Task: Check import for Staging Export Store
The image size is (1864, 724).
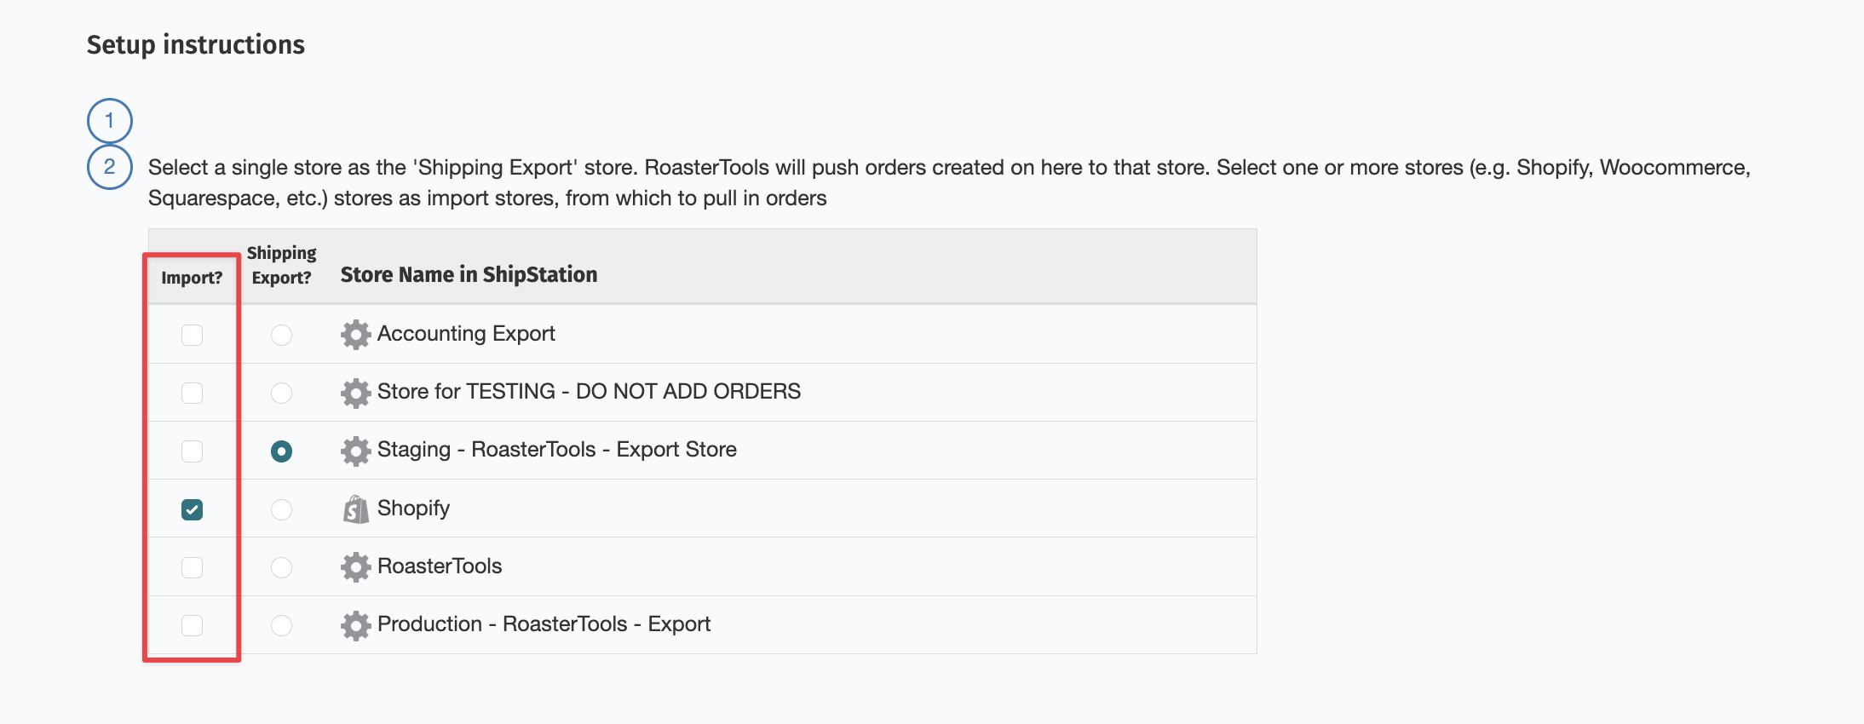Action: (193, 451)
